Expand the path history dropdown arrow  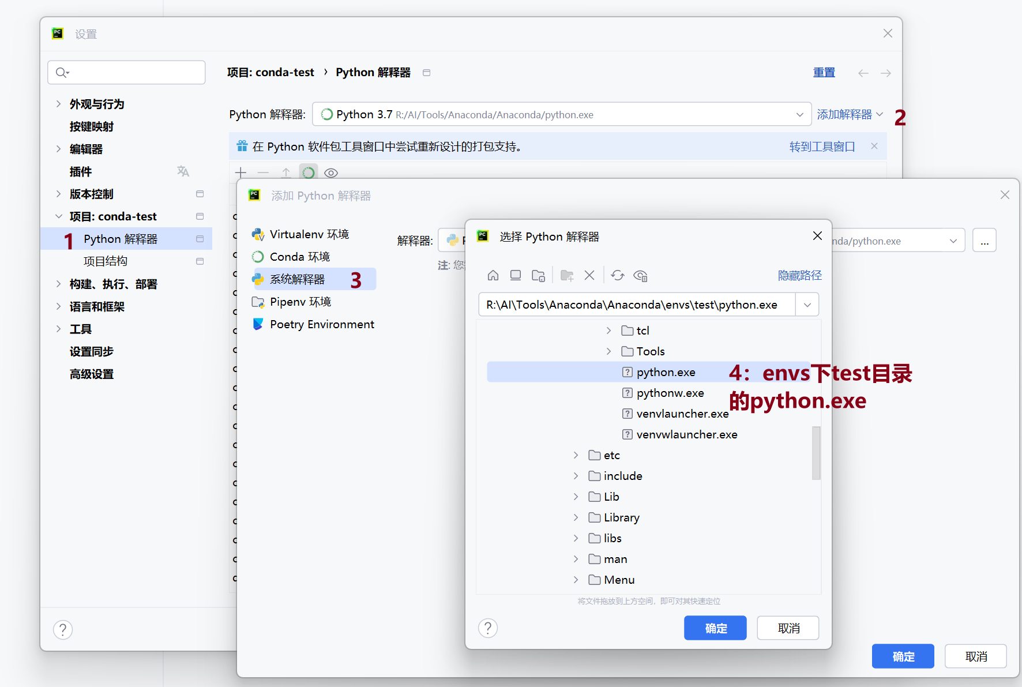point(807,305)
